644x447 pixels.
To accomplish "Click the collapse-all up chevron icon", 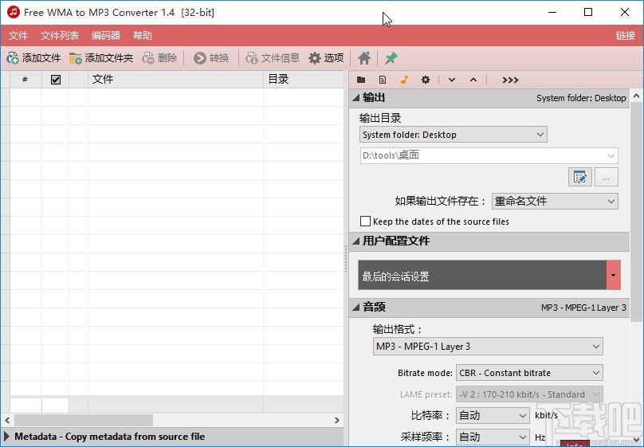I will [473, 80].
